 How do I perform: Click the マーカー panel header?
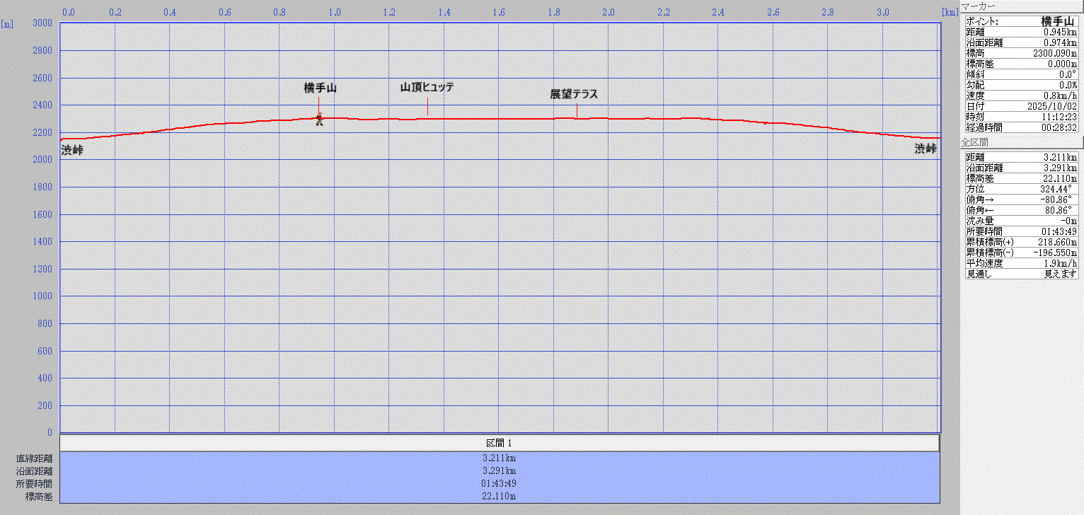pos(978,6)
